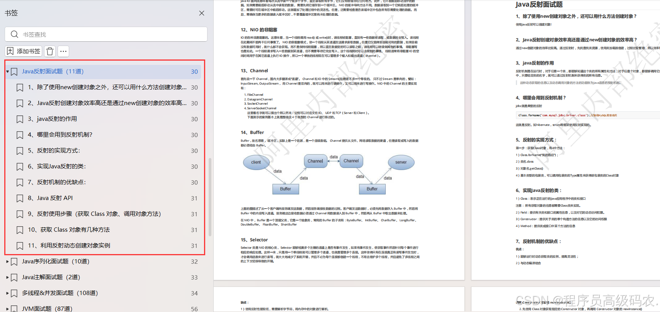Collapse the Java反射面试题 (11道) section
The height and width of the screenshot is (312, 660).
click(7, 72)
